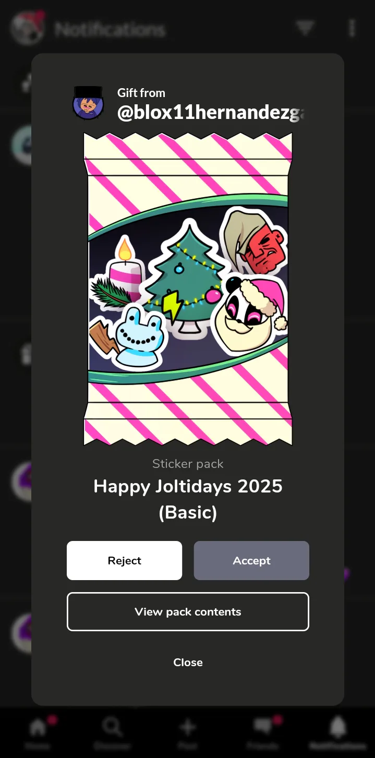
Task: Open the three-dot overflow menu
Action: tap(352, 28)
